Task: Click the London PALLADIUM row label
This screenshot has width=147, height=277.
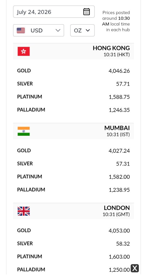Action: 31,270
